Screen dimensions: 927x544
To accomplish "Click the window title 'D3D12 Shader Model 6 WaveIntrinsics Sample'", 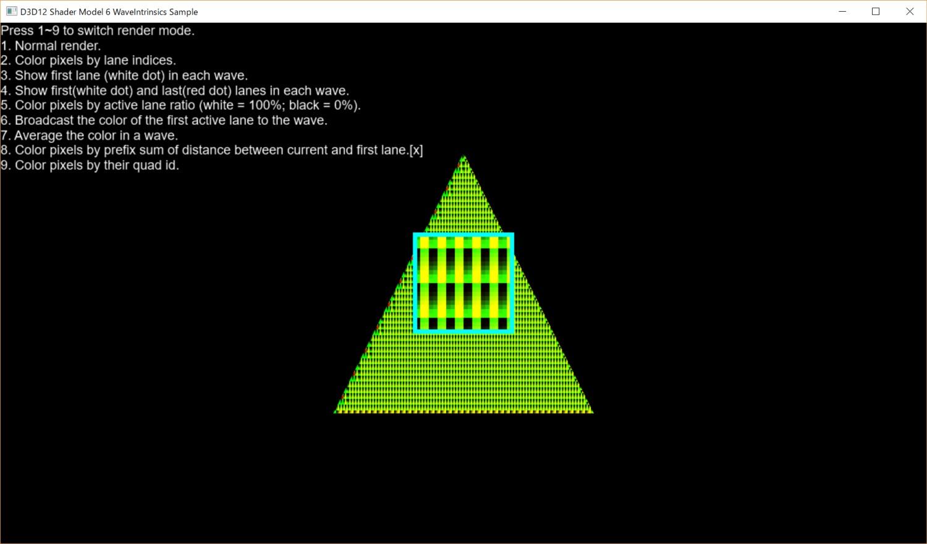I will pos(109,12).
